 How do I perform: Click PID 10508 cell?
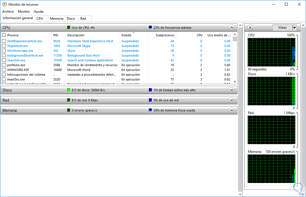57,60
